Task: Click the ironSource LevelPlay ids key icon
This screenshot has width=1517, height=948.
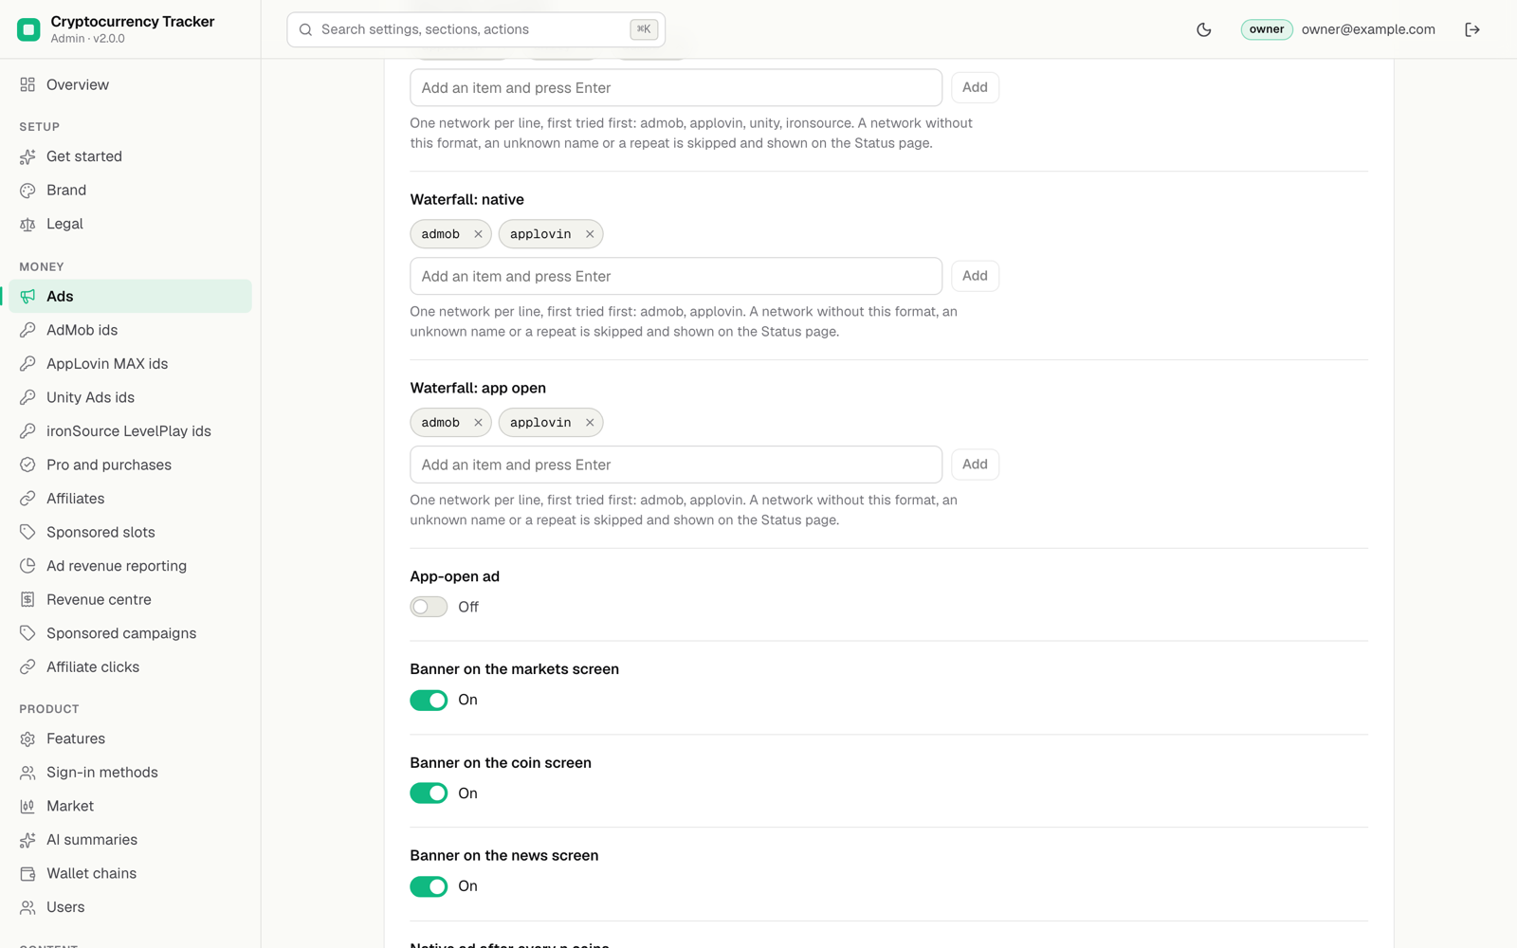Action: point(27,431)
